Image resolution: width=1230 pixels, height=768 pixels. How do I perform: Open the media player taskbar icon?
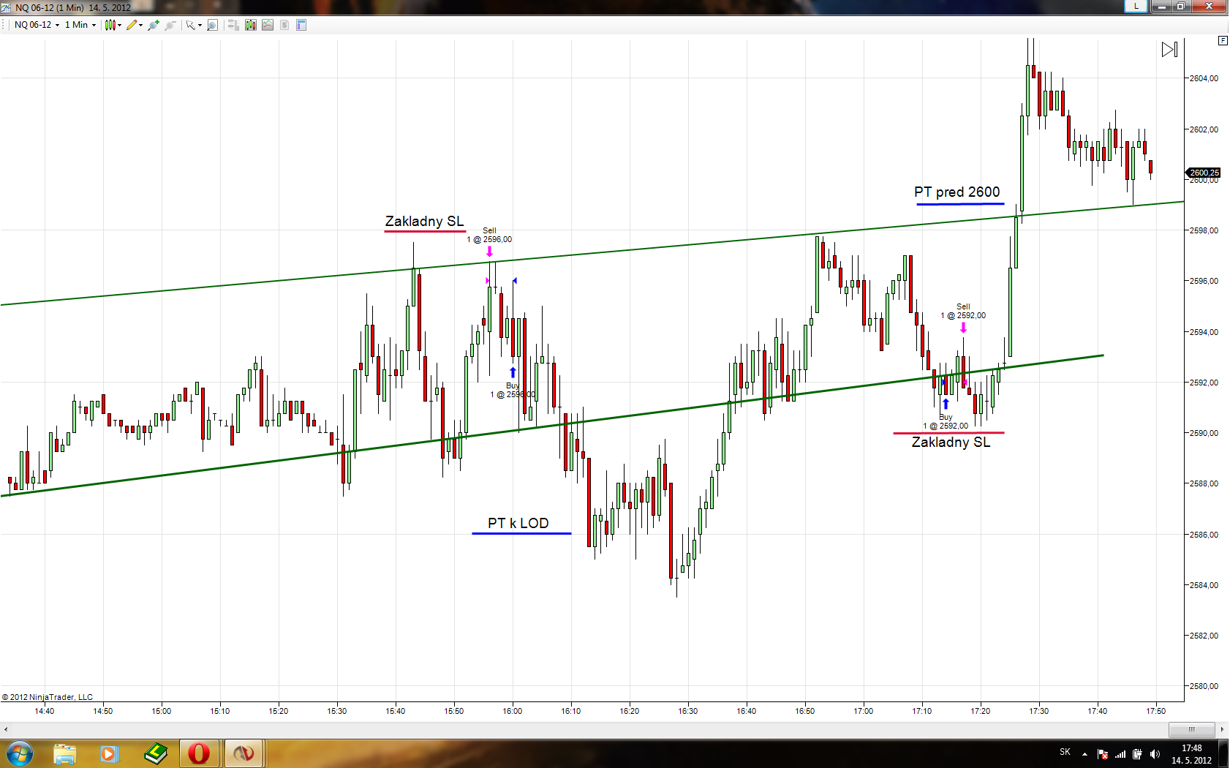point(109,753)
